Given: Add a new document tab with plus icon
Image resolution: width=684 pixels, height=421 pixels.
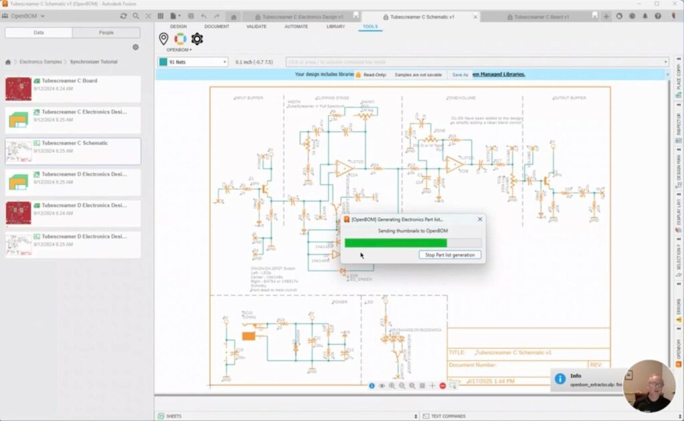Looking at the screenshot, I should click(607, 17).
